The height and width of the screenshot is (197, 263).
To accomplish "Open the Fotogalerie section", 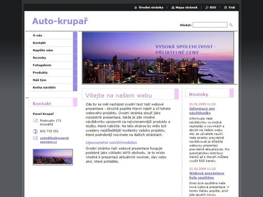I will (x=51, y=65).
